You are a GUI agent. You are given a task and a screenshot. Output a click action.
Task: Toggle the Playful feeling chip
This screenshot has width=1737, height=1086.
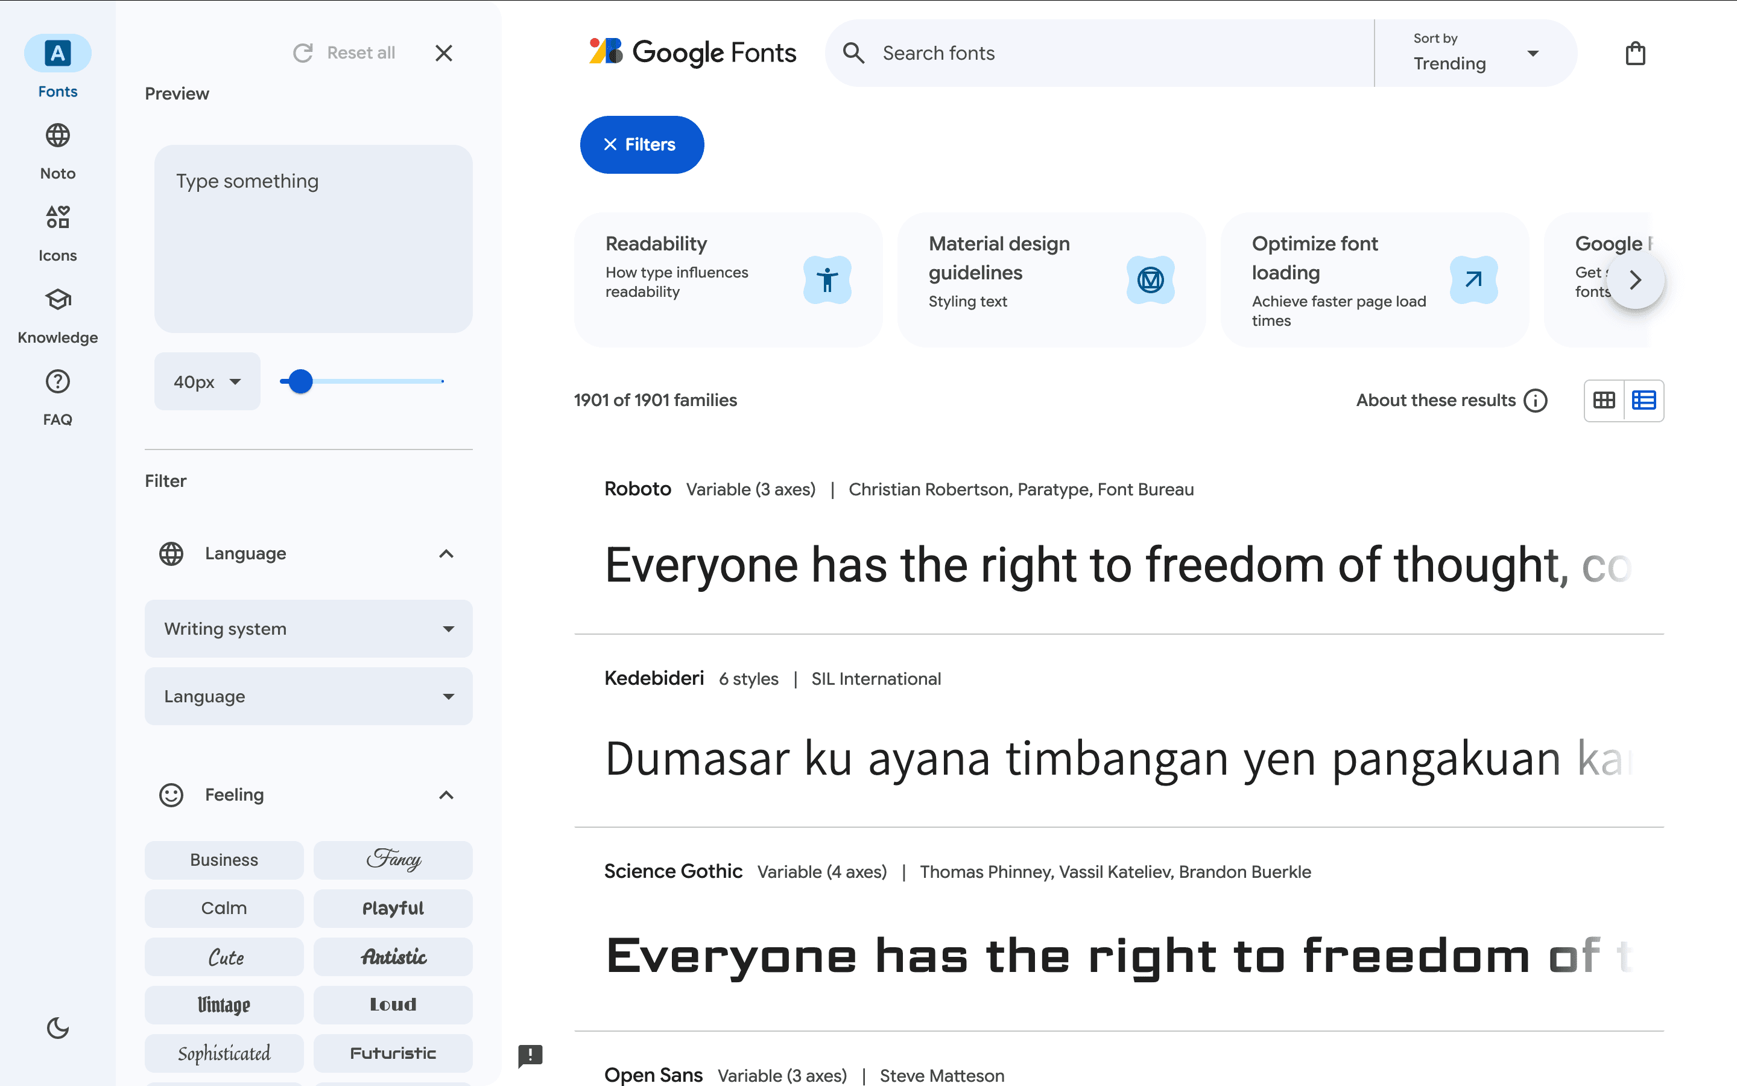click(393, 908)
